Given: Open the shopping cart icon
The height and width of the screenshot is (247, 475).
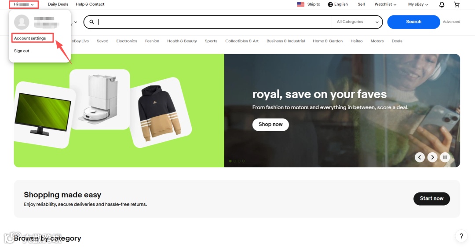Looking at the screenshot, I should click(x=457, y=4).
